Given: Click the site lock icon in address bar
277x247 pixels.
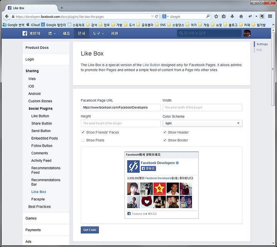Looking at the screenshot, I should click(13, 17).
